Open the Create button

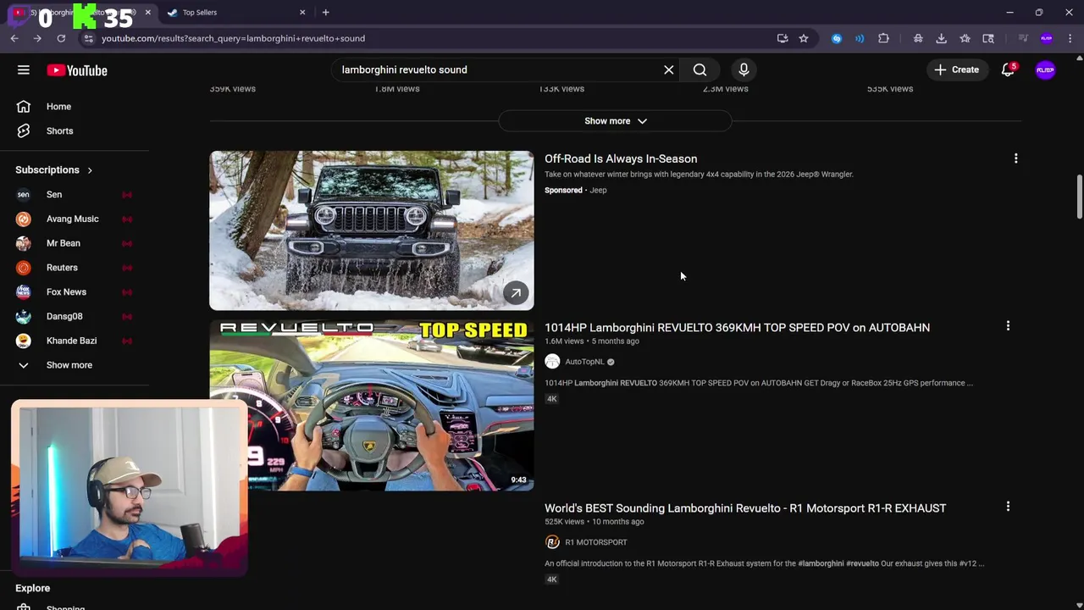(x=957, y=70)
